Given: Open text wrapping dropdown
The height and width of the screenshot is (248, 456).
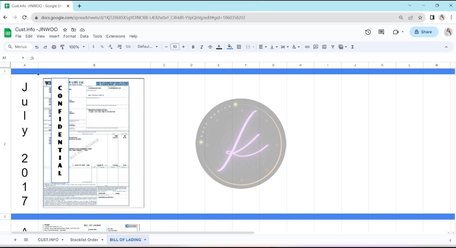Looking at the screenshot, I should pos(285,47).
